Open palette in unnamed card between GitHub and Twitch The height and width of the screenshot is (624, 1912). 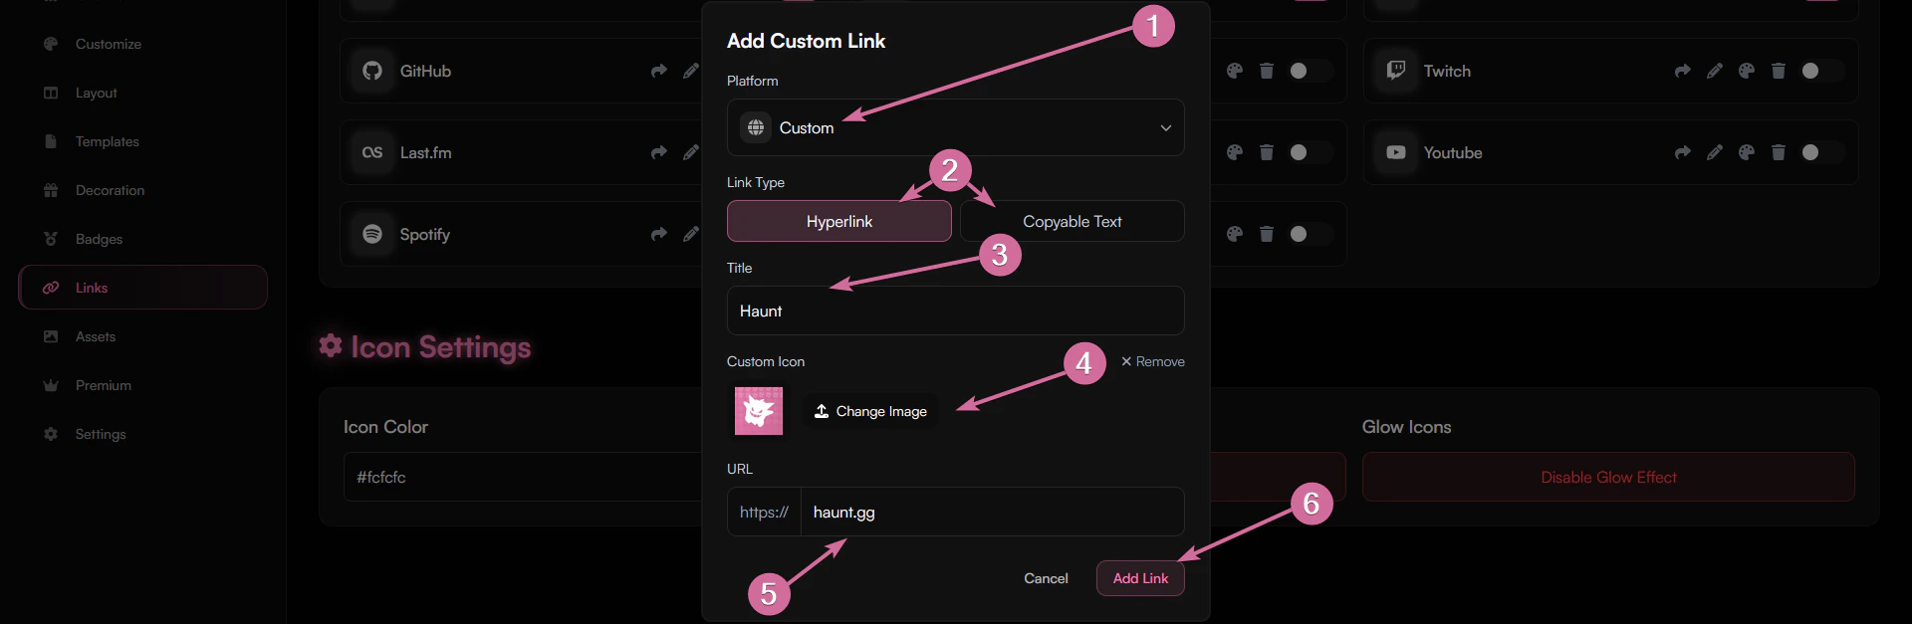tap(1235, 71)
